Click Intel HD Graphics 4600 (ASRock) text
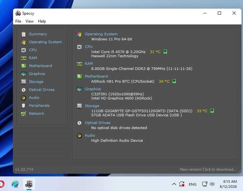Viewport: 243px width, 191px height. (x=121, y=98)
